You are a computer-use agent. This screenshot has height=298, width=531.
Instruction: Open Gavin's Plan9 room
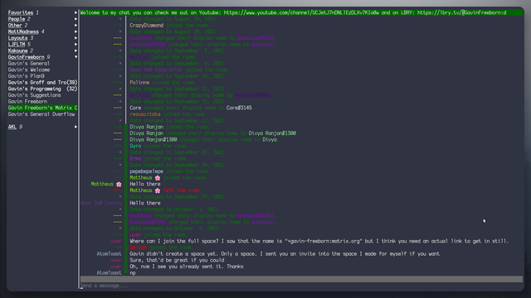coord(26,76)
